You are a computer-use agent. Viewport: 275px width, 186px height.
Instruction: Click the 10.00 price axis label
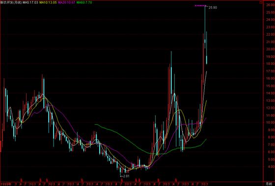click(270, 122)
